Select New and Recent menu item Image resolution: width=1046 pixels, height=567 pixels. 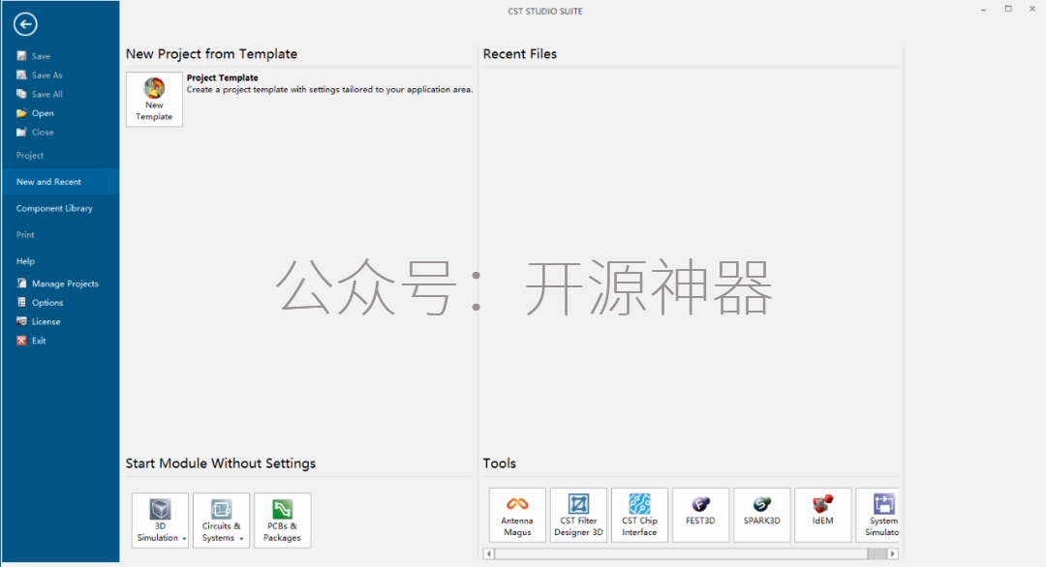click(x=60, y=182)
